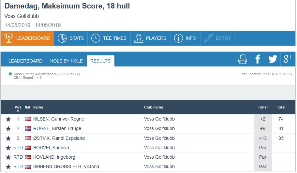Favorite Nilsen, Gunnvor Rogne with star
The height and width of the screenshot is (173, 297).
(x=8, y=119)
